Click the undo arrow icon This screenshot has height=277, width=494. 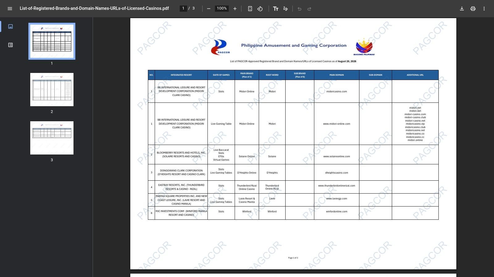[299, 9]
